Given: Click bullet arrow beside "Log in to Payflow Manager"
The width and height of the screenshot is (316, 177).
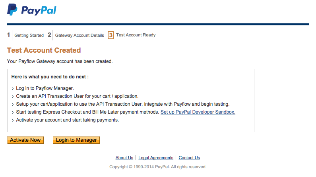Looking at the screenshot, I should tap(13, 89).
